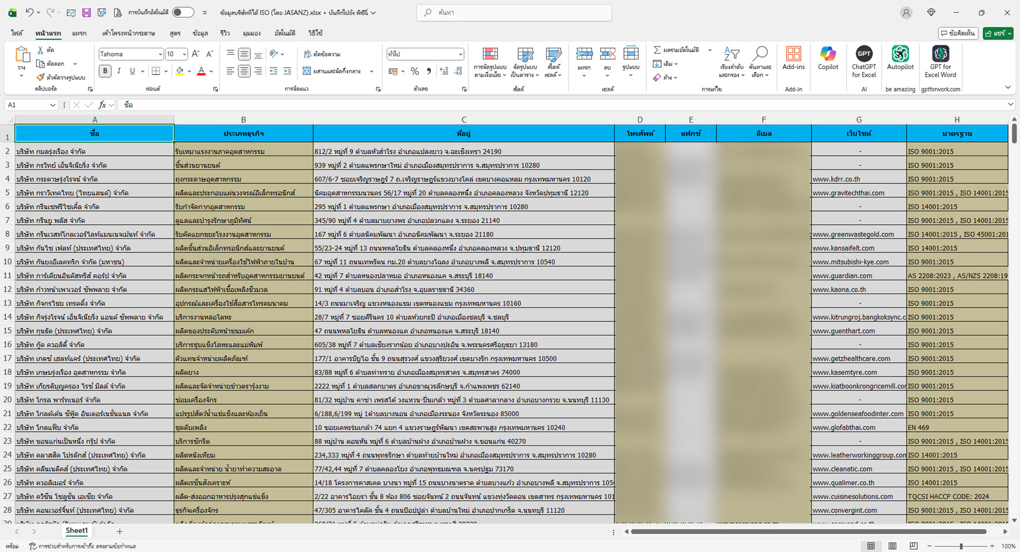Viewport: 1020px width, 552px height.
Task: Click the green Share button
Action: pos(998,34)
